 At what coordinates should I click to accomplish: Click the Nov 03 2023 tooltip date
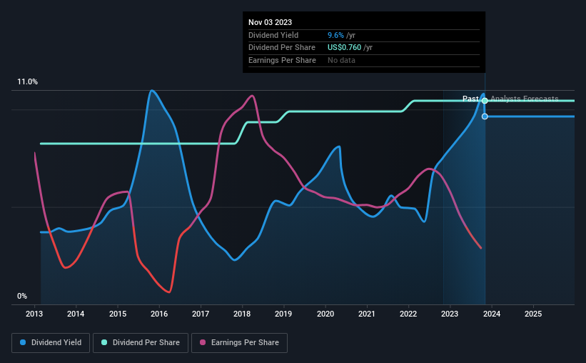271,22
